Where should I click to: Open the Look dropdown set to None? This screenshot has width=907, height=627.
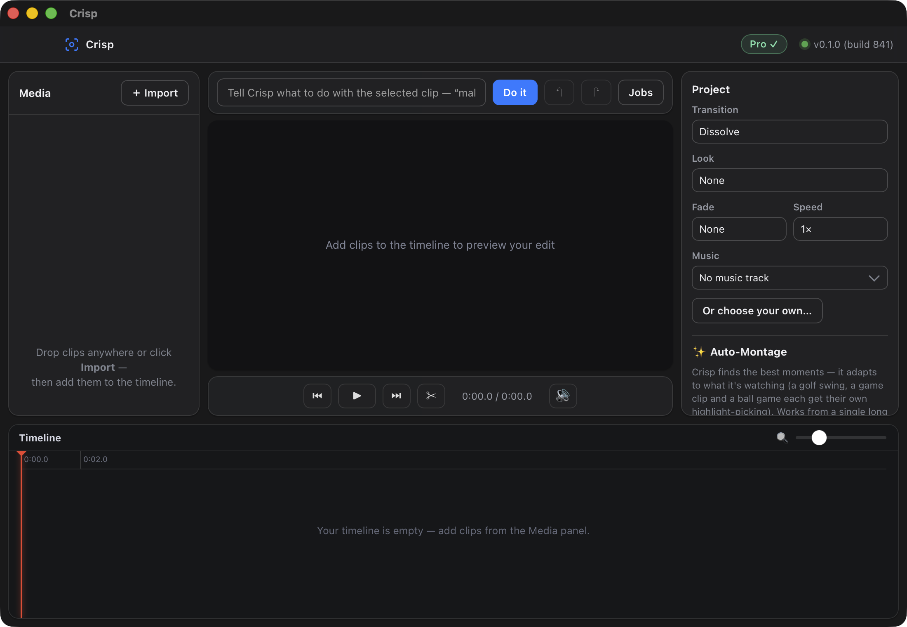(790, 180)
